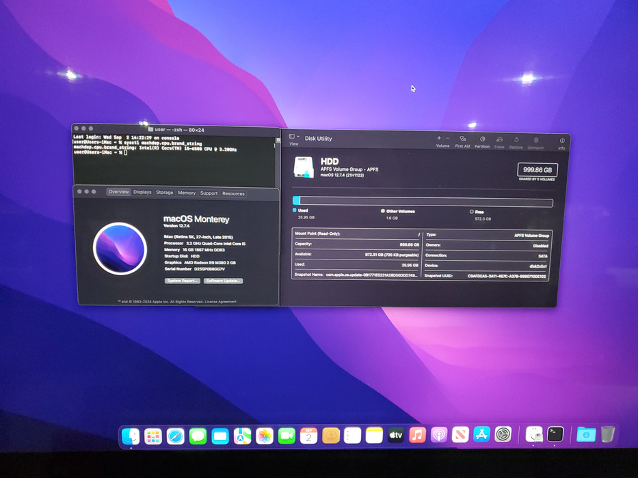Launch Safari from the Dock
Image resolution: width=638 pixels, height=478 pixels.
click(175, 436)
